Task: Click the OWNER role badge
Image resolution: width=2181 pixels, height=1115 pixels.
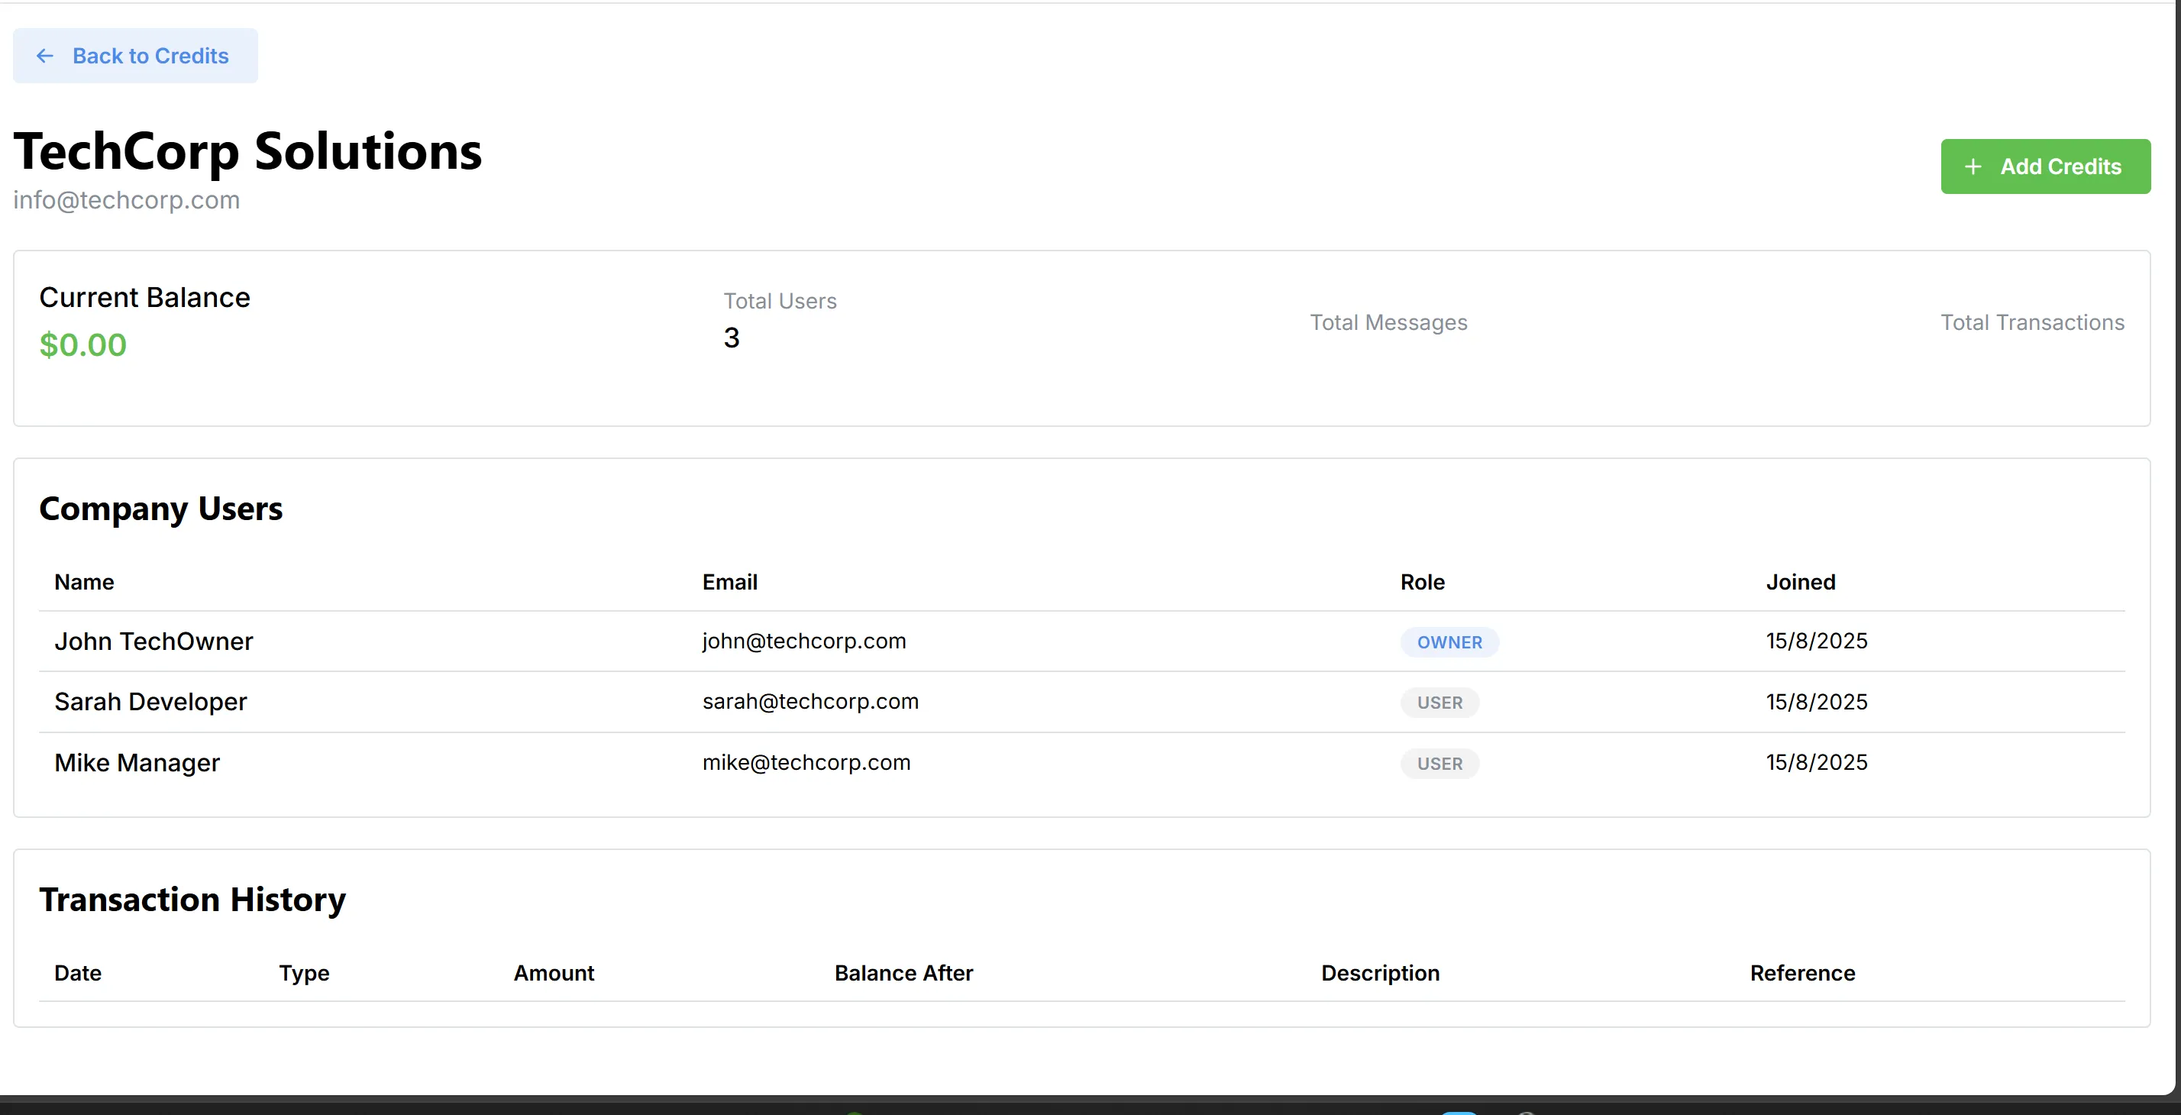Action: 1449,642
